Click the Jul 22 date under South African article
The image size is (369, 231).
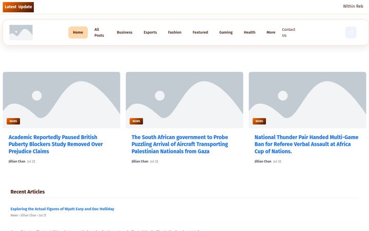[154, 162]
